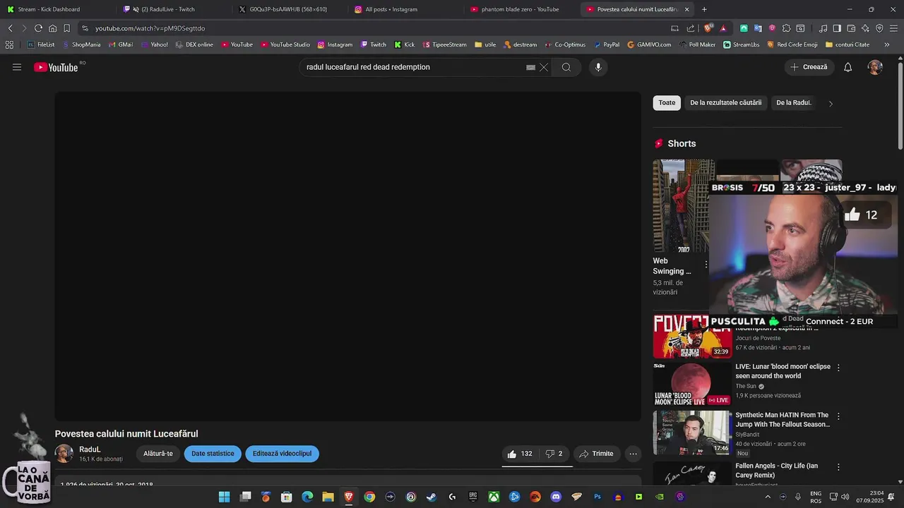Open Date statistice analytics button
Image resolution: width=904 pixels, height=508 pixels.
pyautogui.click(x=213, y=454)
